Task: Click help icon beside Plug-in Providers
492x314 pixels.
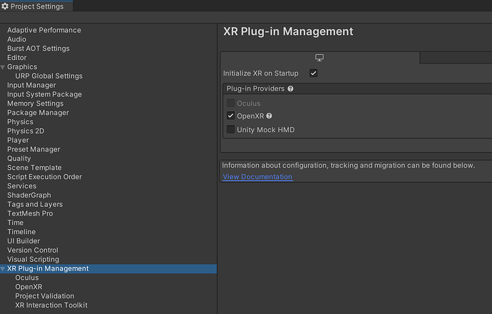Action: click(291, 89)
